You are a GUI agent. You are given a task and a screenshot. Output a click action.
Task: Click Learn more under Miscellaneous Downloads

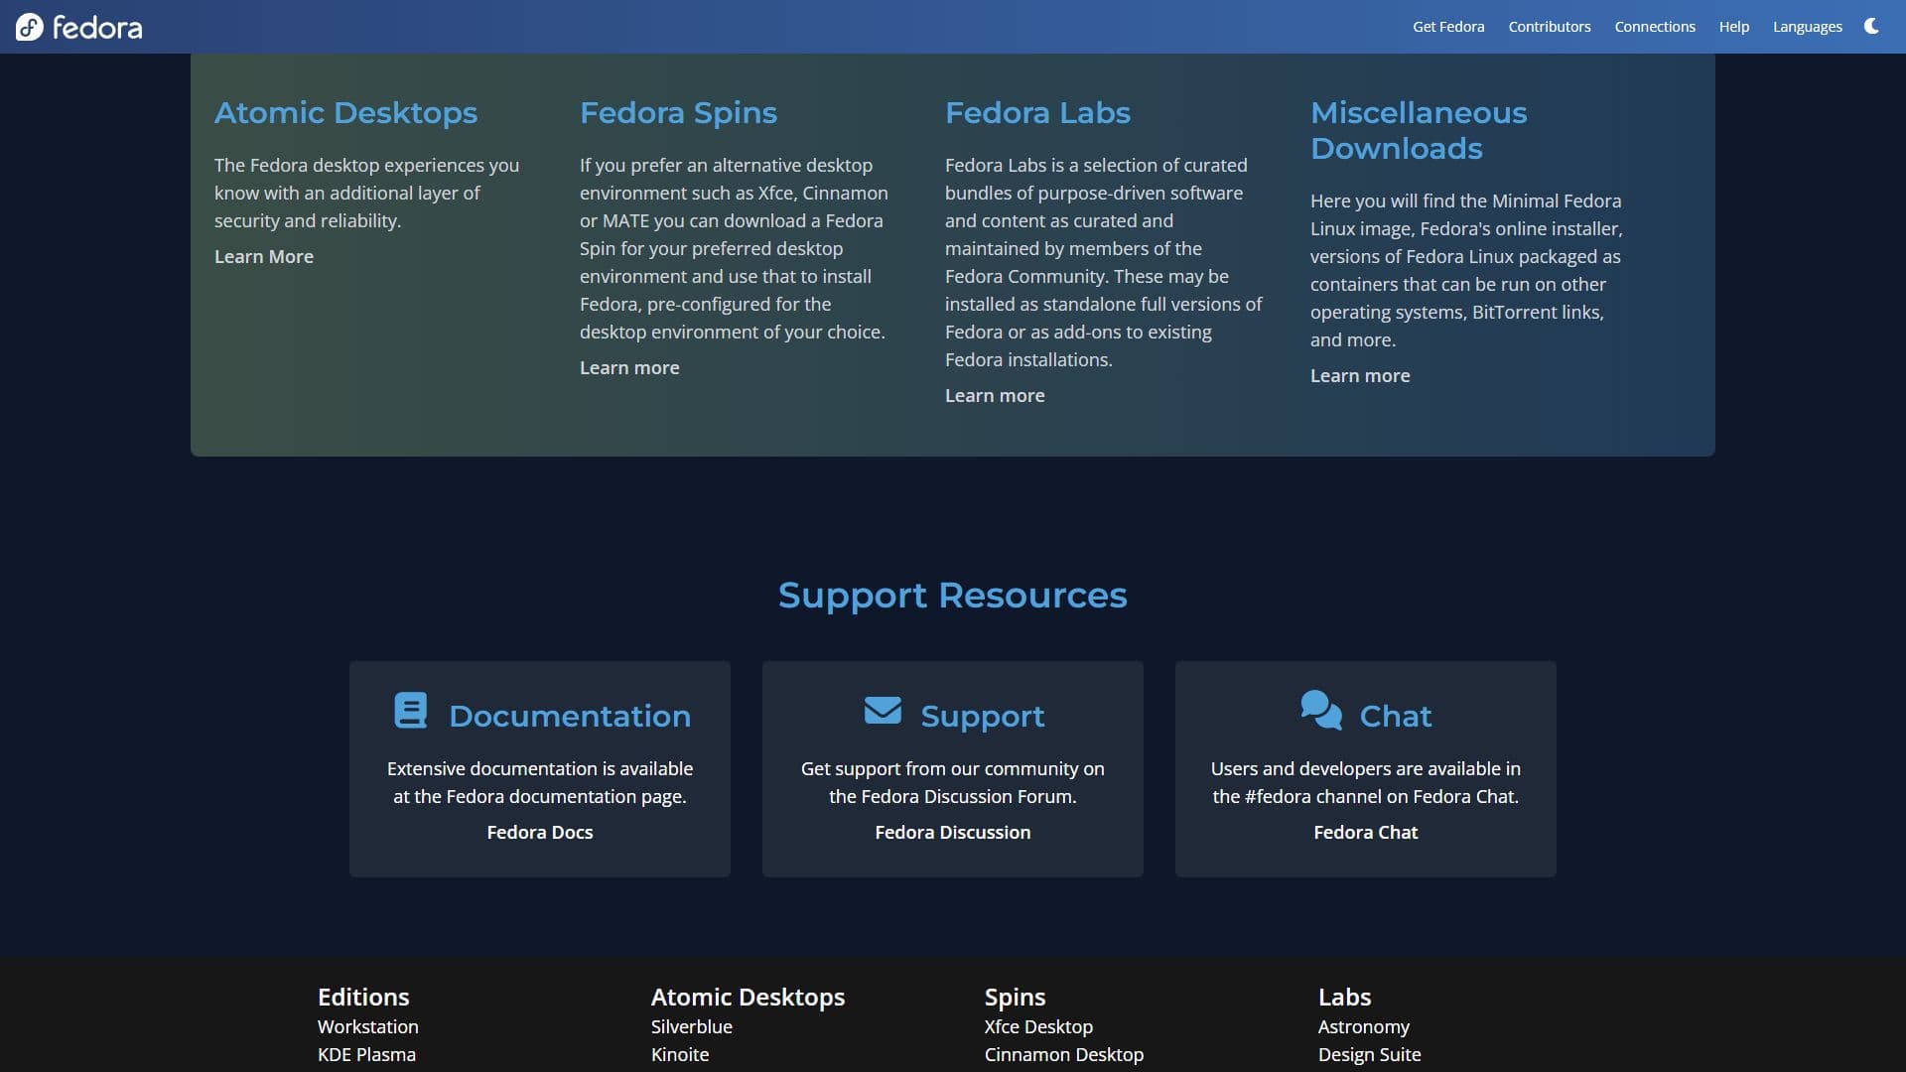pyautogui.click(x=1360, y=375)
